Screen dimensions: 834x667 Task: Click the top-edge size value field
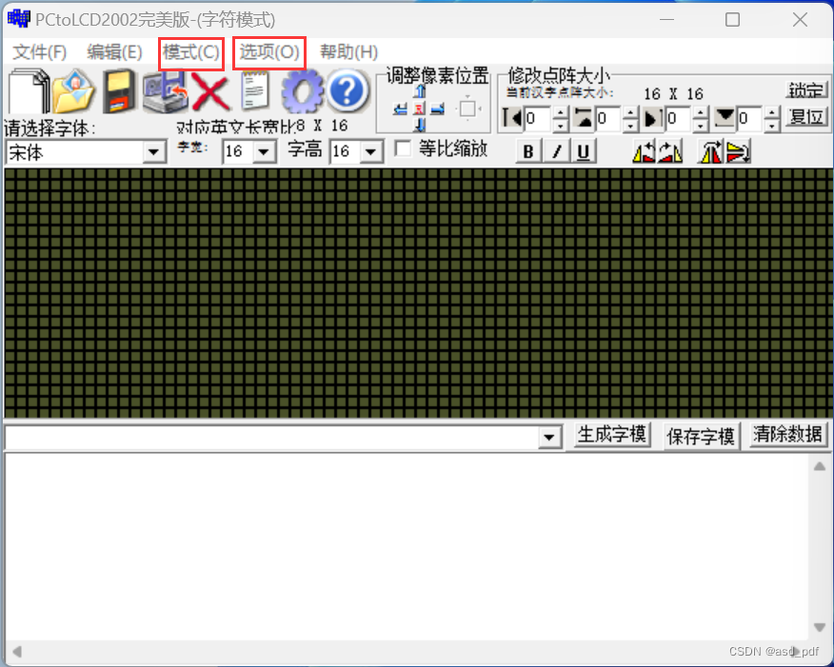pyautogui.click(x=608, y=119)
